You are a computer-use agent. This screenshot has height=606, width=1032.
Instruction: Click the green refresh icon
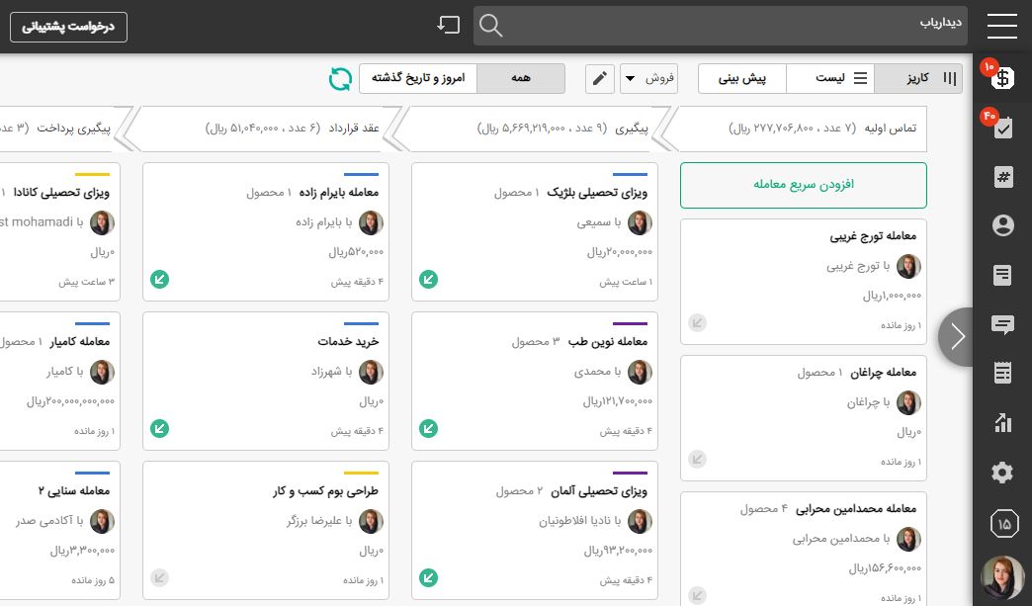pos(340,79)
